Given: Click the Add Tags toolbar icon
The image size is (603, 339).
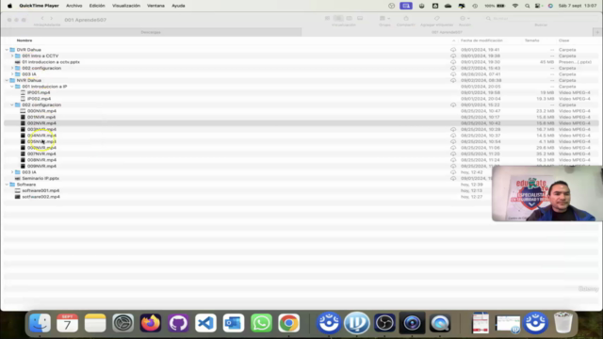Looking at the screenshot, I should click(x=436, y=18).
